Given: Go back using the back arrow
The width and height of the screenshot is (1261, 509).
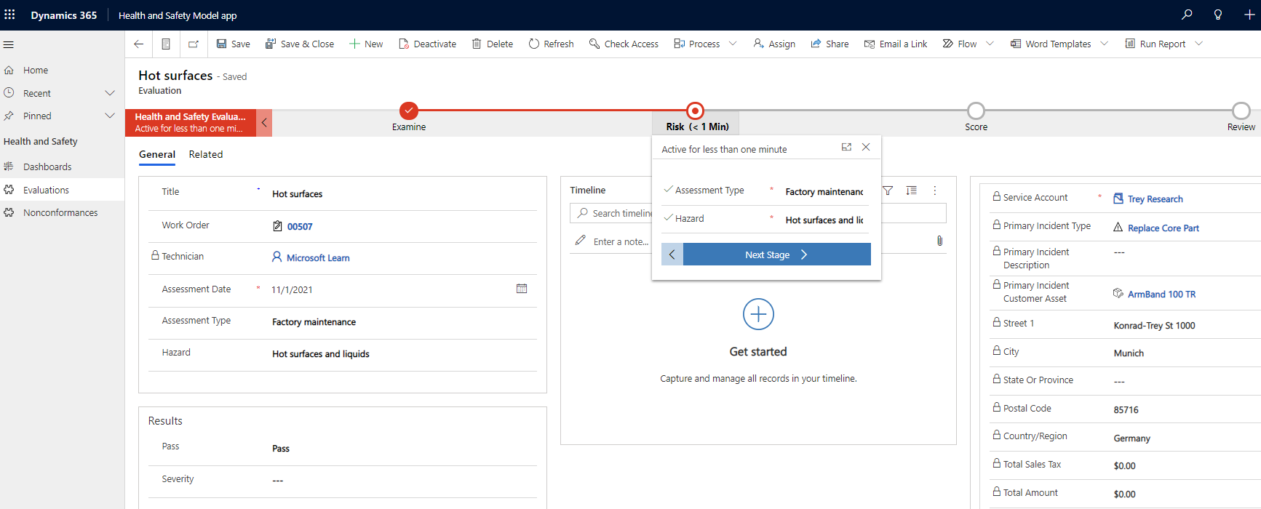Looking at the screenshot, I should [139, 44].
